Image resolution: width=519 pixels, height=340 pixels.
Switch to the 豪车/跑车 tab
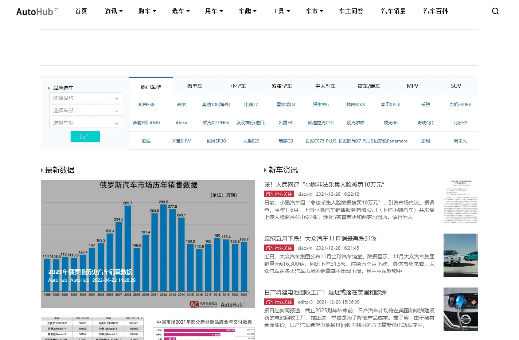369,86
